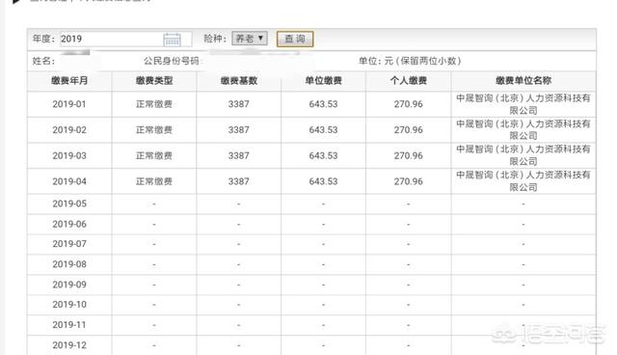Click the 姓名 label
Viewport: 617px width, 355px height.
tap(43, 61)
